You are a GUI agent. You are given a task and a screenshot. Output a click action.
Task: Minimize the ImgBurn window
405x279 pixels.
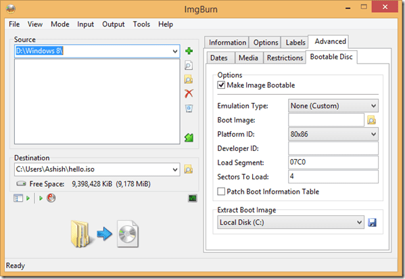tap(348, 8)
